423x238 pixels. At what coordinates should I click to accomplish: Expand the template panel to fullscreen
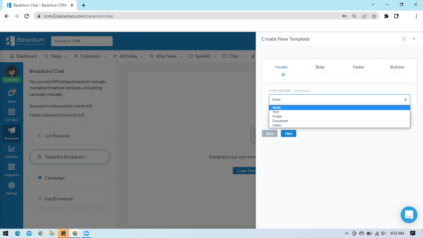[x=404, y=39]
